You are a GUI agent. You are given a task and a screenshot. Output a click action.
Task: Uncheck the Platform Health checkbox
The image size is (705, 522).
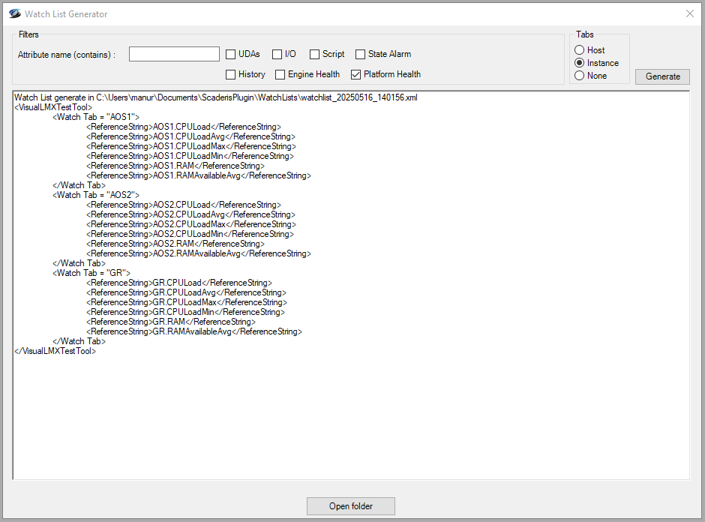(356, 74)
